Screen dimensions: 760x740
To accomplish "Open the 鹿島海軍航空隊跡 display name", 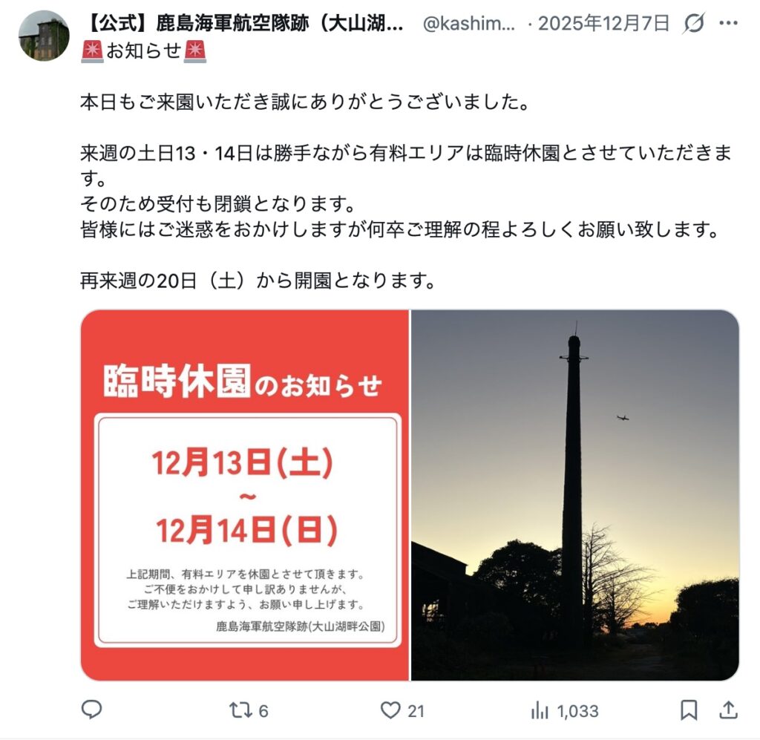I will click(x=245, y=23).
